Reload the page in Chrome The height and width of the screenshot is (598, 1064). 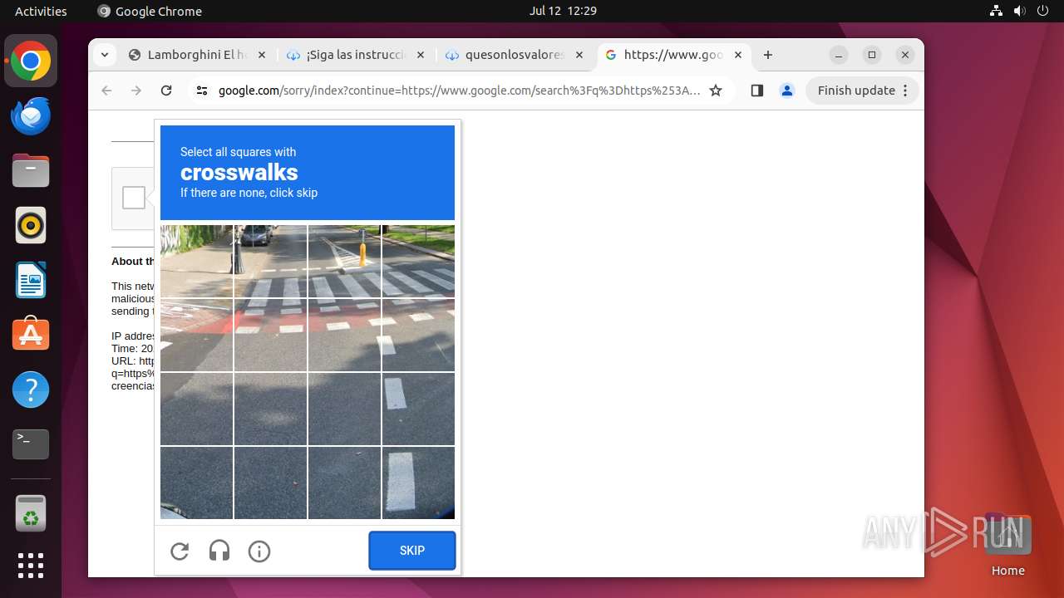[166, 91]
